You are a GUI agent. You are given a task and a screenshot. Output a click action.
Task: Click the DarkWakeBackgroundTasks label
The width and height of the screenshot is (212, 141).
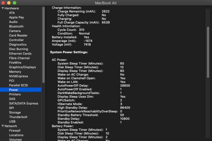pyautogui.click(x=79, y=93)
